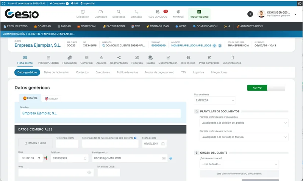Open the Dashboard gauge icon

coord(101,12)
